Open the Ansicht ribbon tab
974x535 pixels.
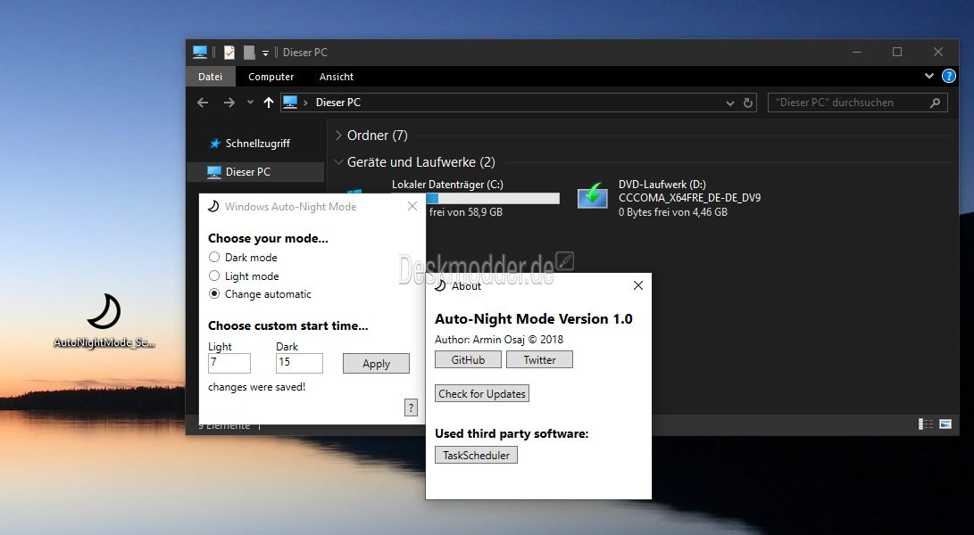point(336,77)
